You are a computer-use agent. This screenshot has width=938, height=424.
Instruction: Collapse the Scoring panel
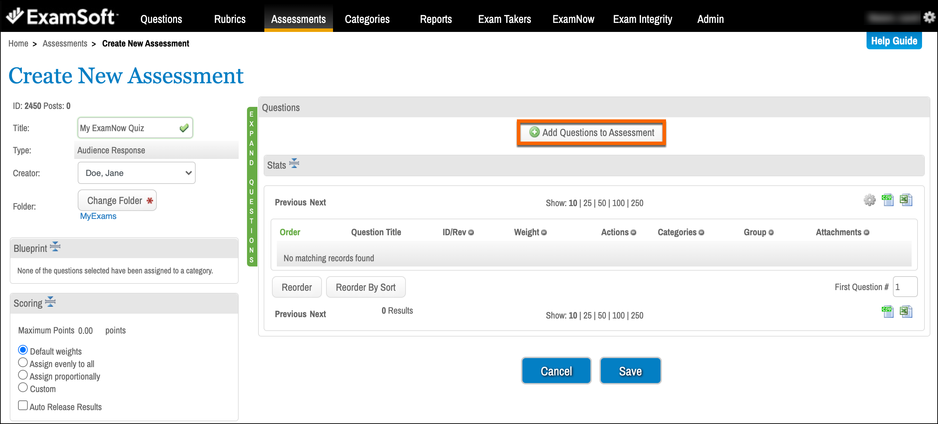[50, 302]
